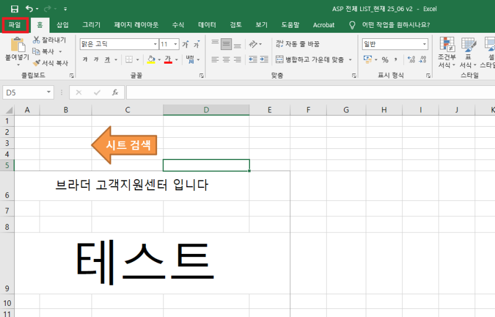This screenshot has width=495, height=317.
Task: Click the decrease indent icon
Action: tap(253, 59)
